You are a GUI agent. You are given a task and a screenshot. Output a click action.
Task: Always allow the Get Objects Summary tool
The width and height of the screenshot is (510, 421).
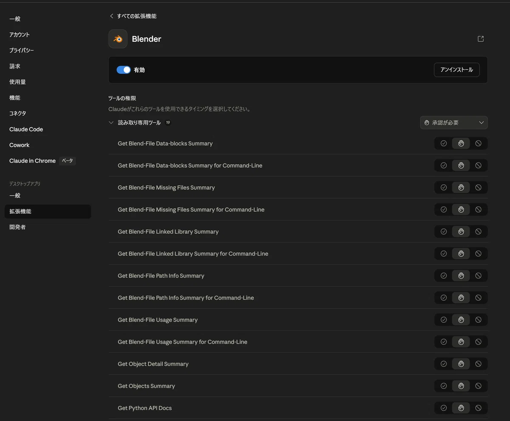444,386
